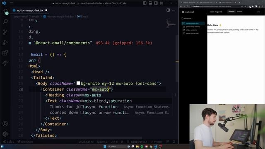
Task: Switch preview to Desktop view
Action: pos(231,12)
